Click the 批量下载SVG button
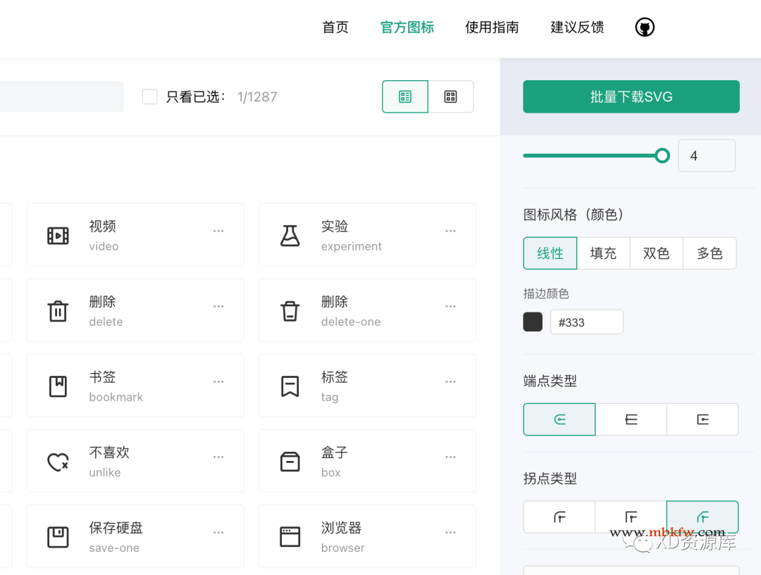 point(631,96)
